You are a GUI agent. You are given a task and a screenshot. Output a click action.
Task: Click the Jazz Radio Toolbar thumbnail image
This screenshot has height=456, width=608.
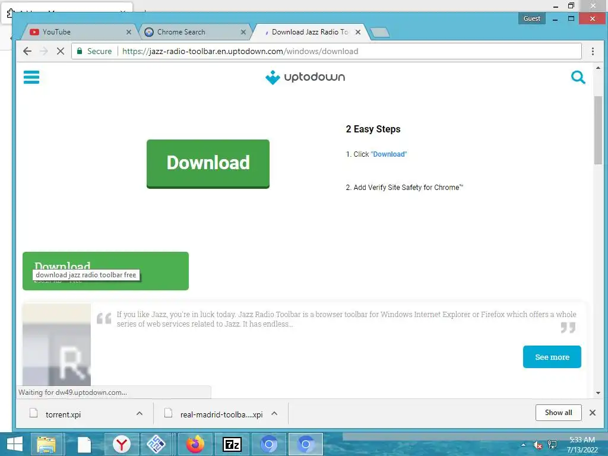click(x=56, y=344)
